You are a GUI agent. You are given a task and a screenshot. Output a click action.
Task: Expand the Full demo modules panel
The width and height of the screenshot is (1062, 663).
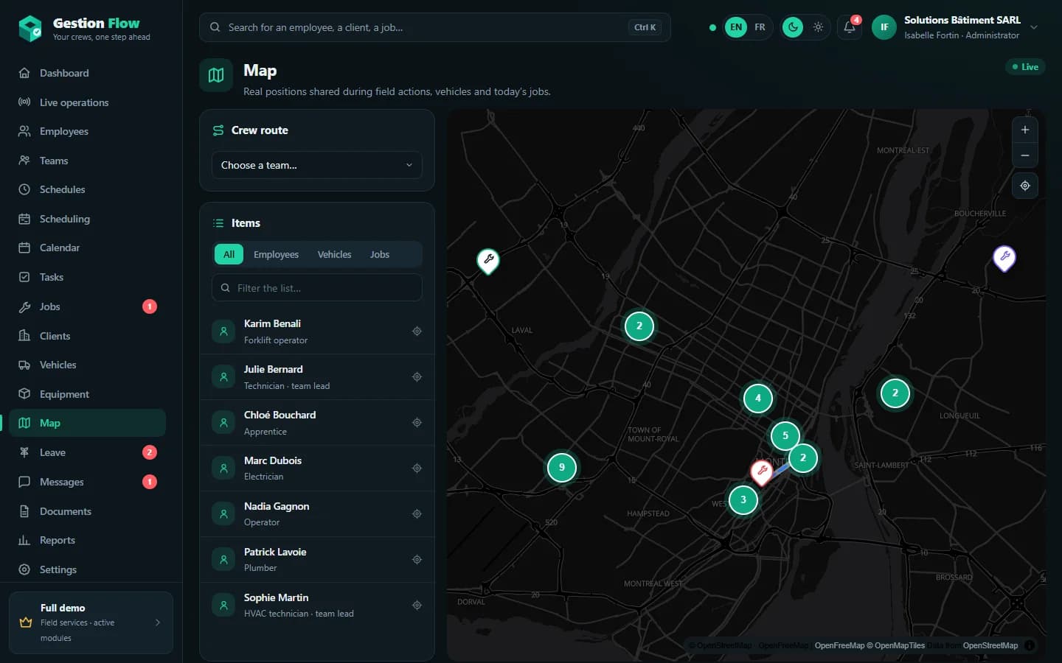click(x=91, y=622)
